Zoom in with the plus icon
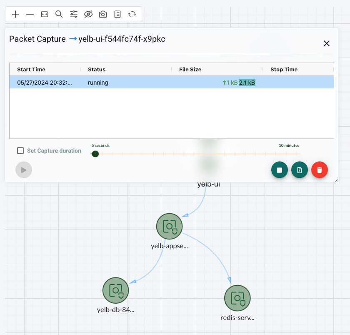 coord(15,14)
